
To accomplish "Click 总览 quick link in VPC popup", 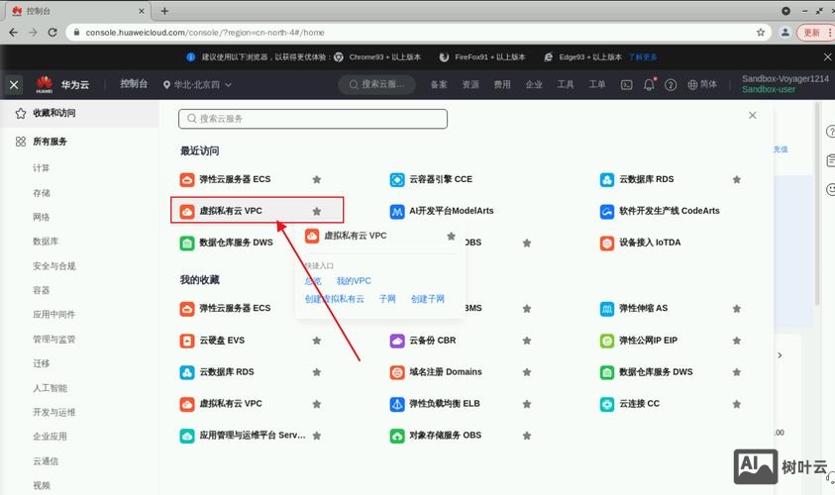I will click(x=313, y=281).
